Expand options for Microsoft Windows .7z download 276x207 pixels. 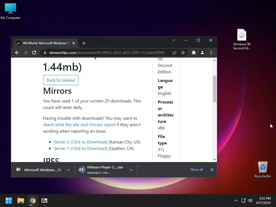(68, 170)
